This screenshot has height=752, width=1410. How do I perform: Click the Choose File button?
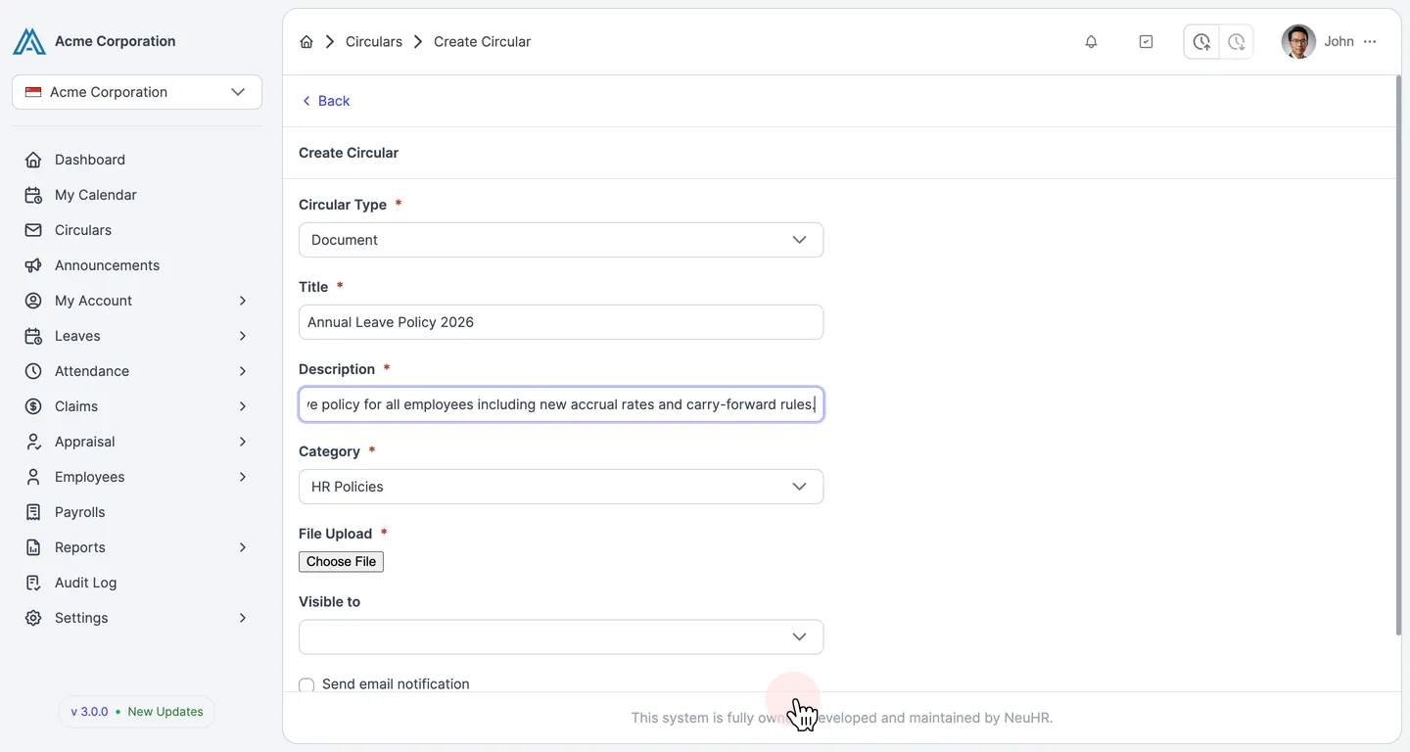(341, 561)
